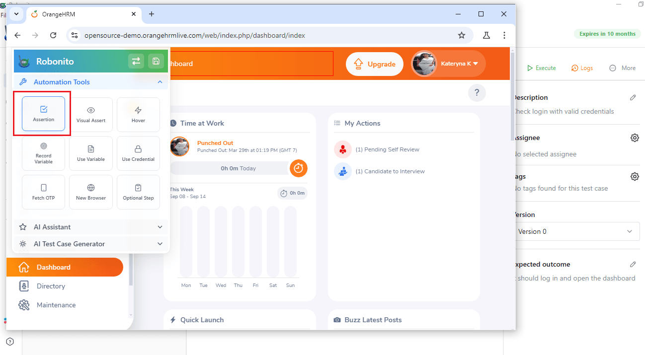Expand the AI Test Case Generator section
Image resolution: width=645 pixels, height=355 pixels.
click(91, 244)
